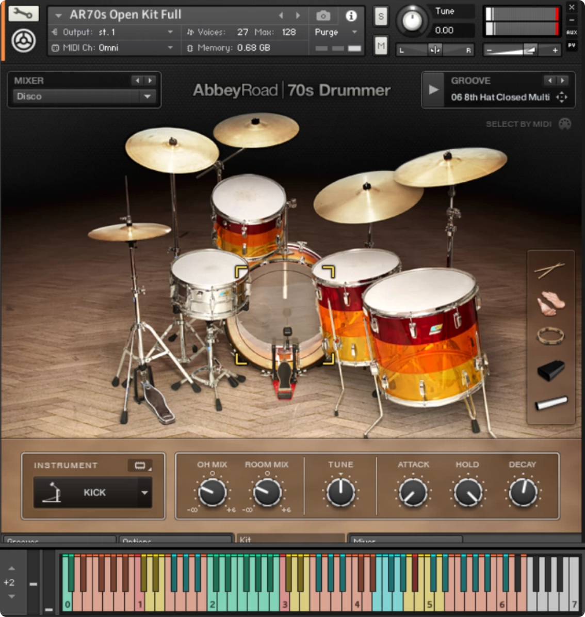This screenshot has width=585, height=617.
Task: Open the instrument info icon
Action: (x=351, y=15)
